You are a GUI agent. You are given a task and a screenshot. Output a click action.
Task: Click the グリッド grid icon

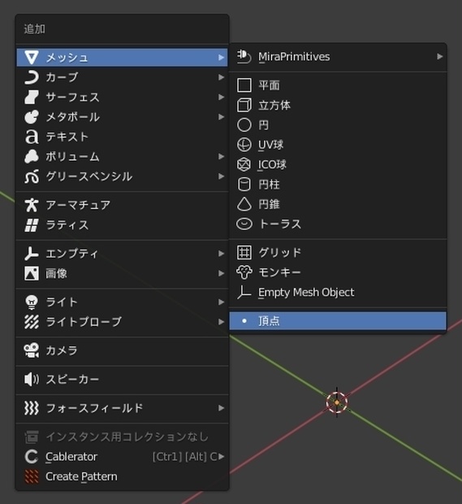244,253
